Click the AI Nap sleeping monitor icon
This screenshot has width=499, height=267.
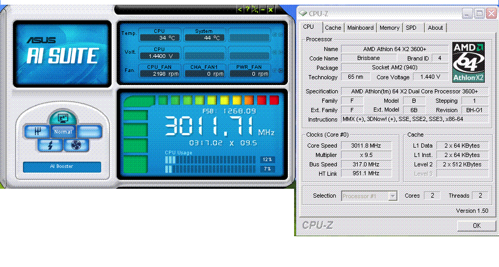click(x=63, y=118)
